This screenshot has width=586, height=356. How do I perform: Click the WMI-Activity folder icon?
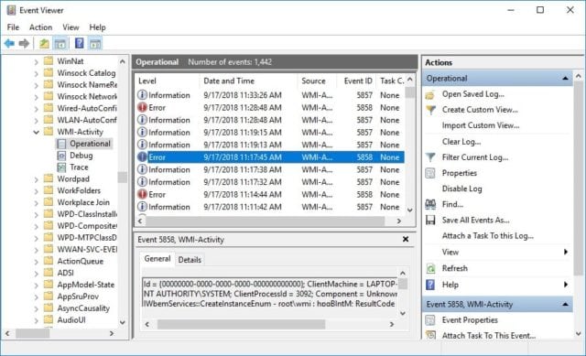point(49,132)
